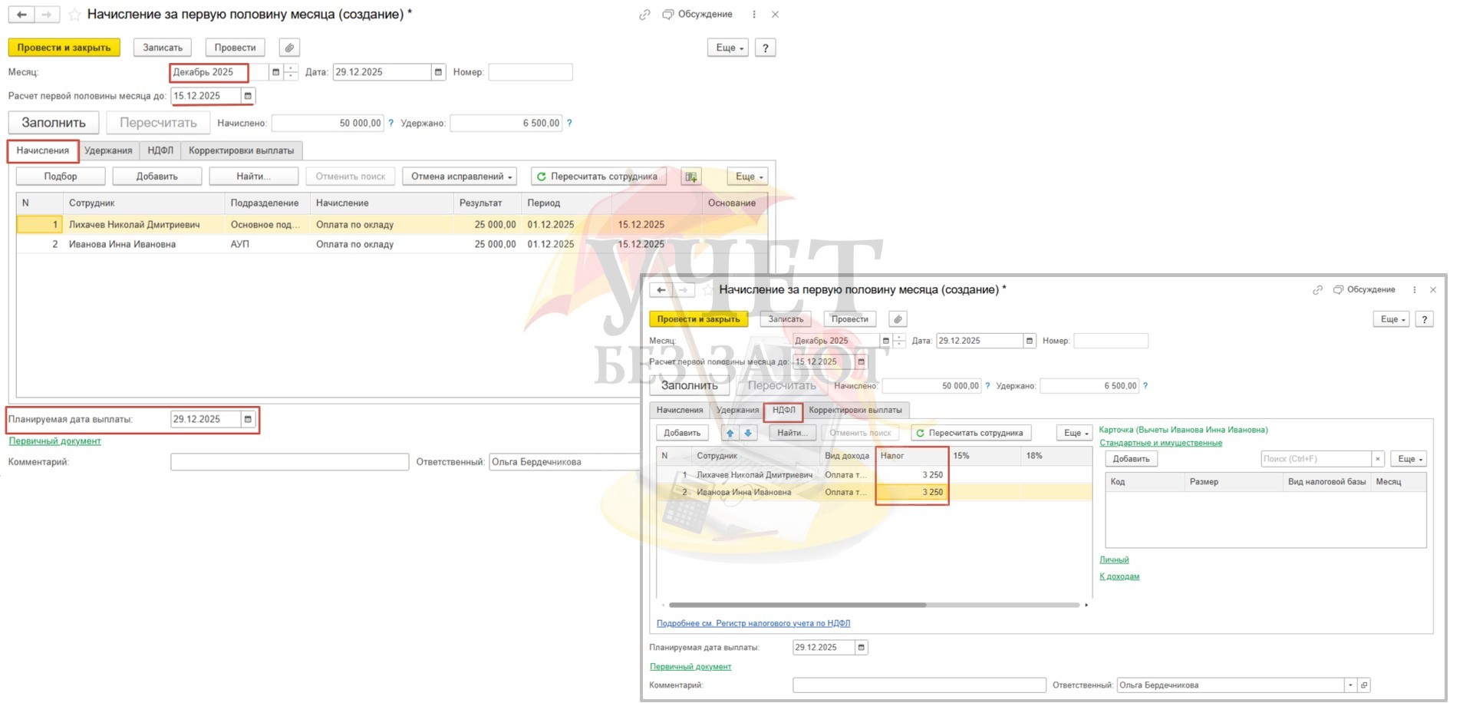
Task: Switch to Удержания tab in the back window
Action: pos(108,150)
